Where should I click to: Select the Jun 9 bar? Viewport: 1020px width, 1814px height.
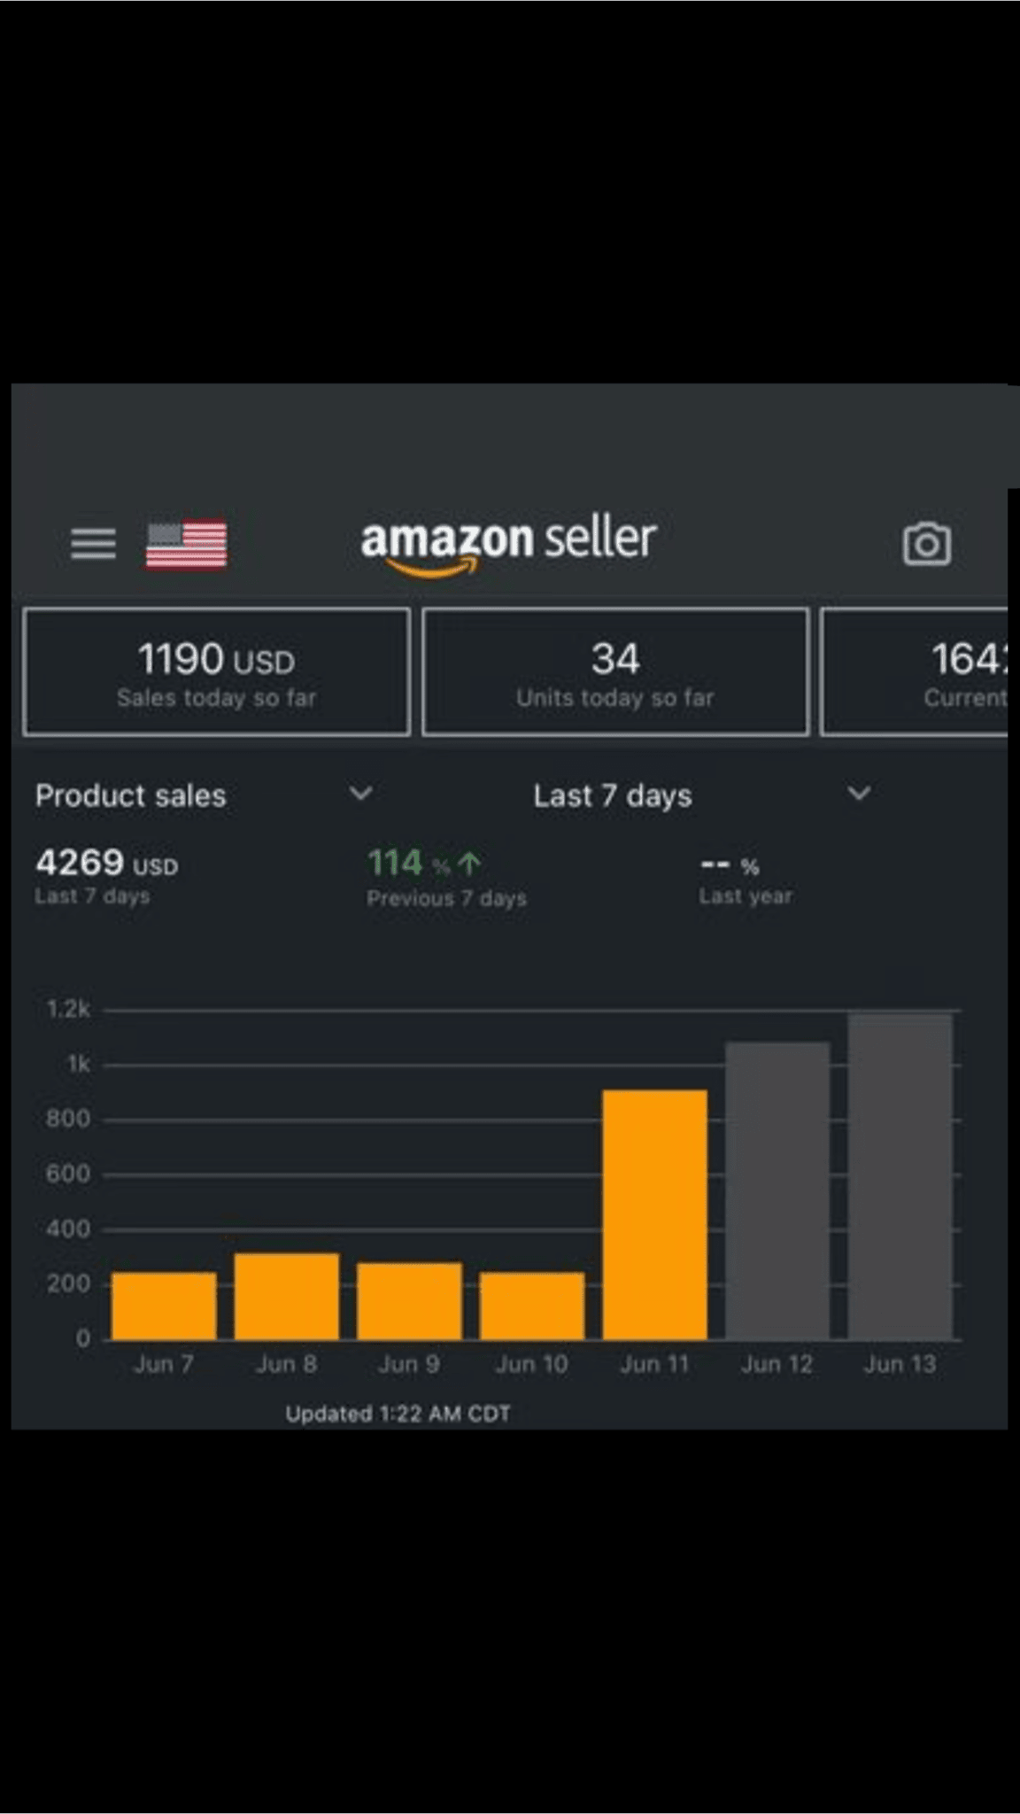point(409,1300)
